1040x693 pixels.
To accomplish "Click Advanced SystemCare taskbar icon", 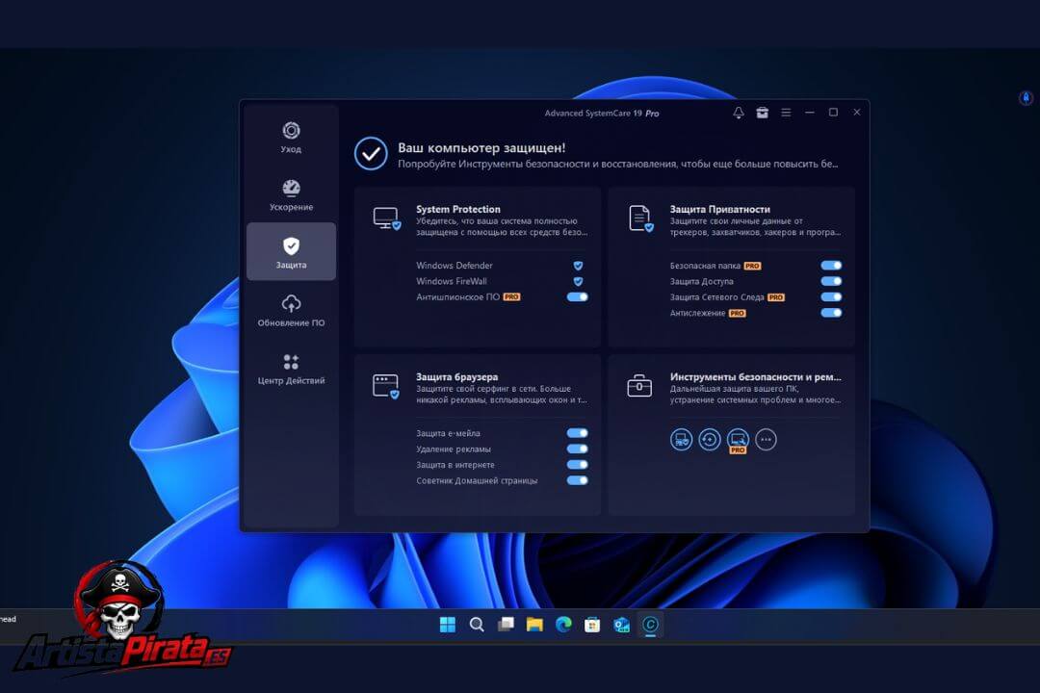I will 651,625.
